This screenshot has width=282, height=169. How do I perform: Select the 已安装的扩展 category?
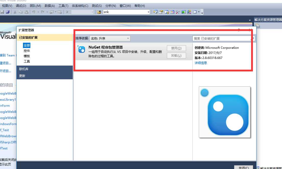[x=45, y=38]
